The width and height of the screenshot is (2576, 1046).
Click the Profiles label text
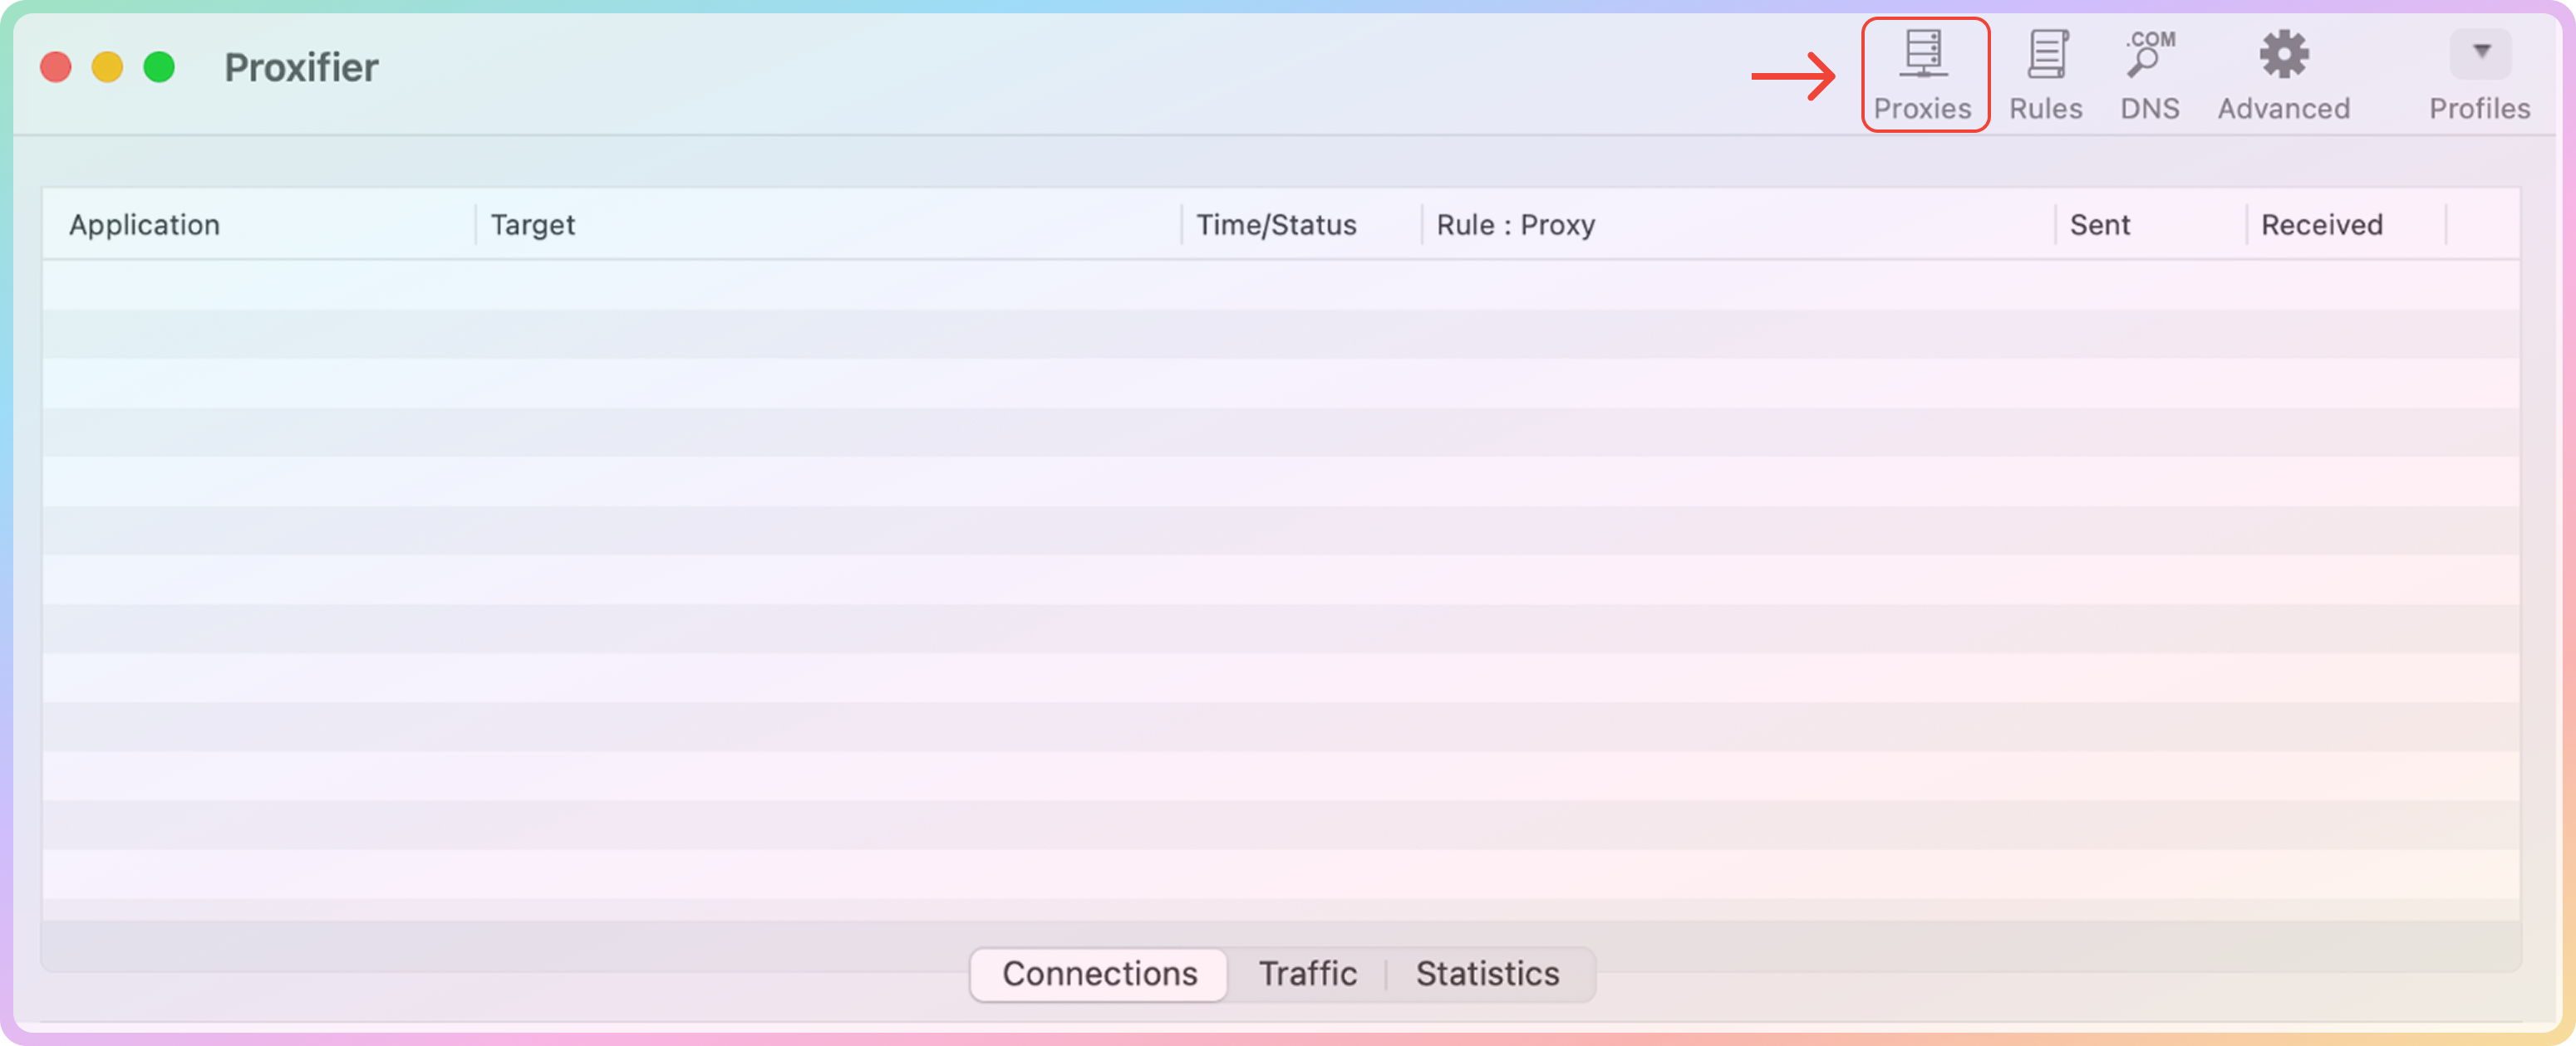click(x=2479, y=108)
